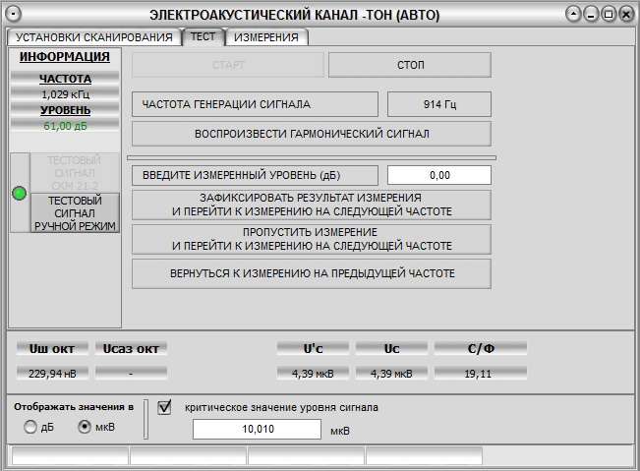
Task: Click ПРОПУСТИТЬ ИЗМЕРЕНИЕ button
Action: pos(311,239)
